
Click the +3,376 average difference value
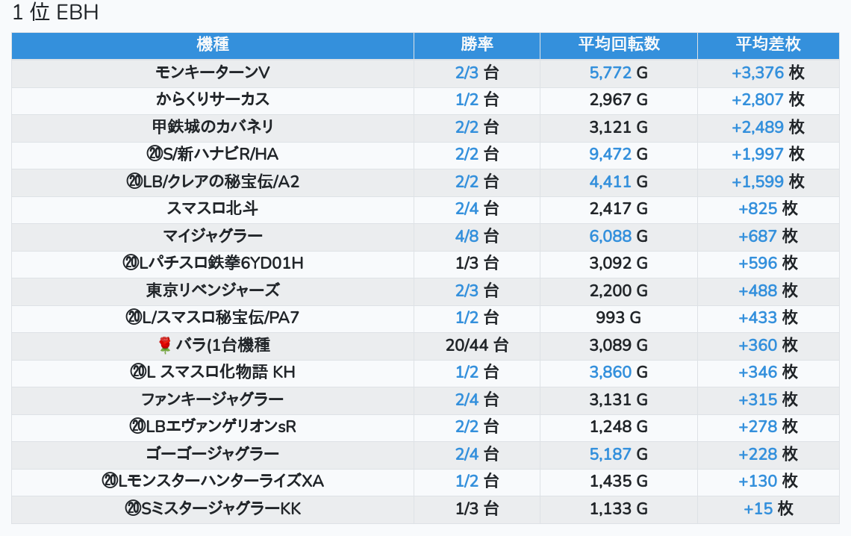click(x=758, y=72)
